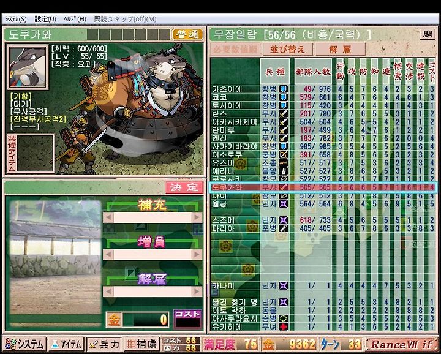The width and height of the screenshot is (441, 354).
Task: Increase the 増員 slider with right arrow
Action: click(197, 254)
